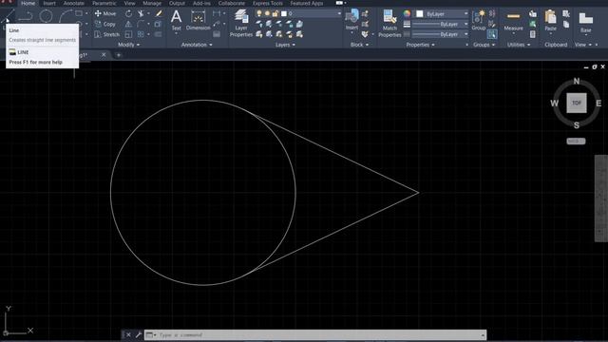Select the Rectangle tool
Viewport: 608px width, 342px height.
coord(79,13)
